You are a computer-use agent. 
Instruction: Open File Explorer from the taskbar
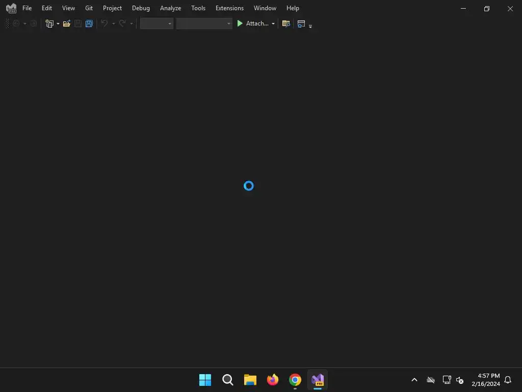[x=250, y=380]
